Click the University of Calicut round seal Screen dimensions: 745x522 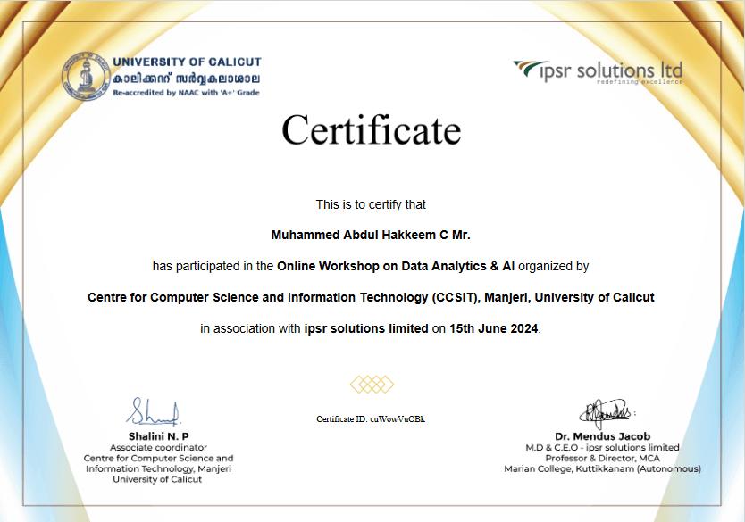[86, 77]
